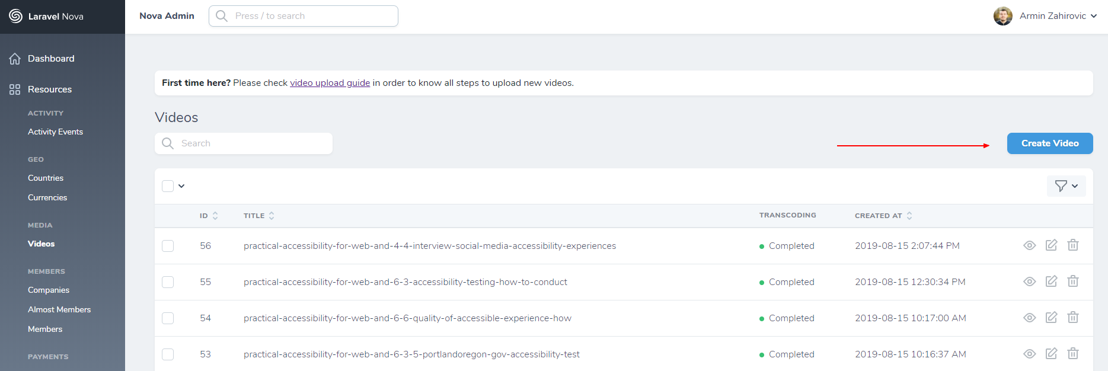Delete video 53 with trash icon
This screenshot has width=1108, height=371.
[x=1073, y=354]
